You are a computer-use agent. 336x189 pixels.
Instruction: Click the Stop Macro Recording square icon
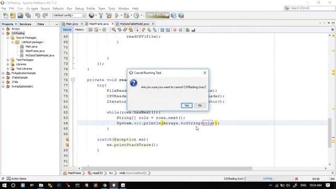click(181, 30)
